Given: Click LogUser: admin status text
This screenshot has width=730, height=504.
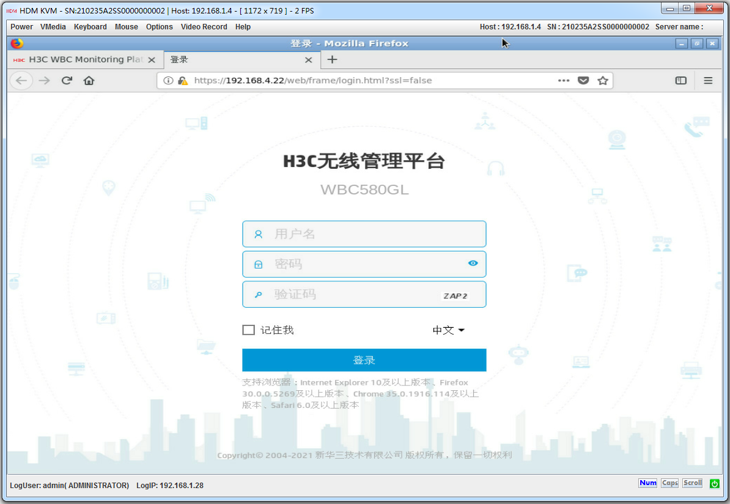Looking at the screenshot, I should point(69,486).
